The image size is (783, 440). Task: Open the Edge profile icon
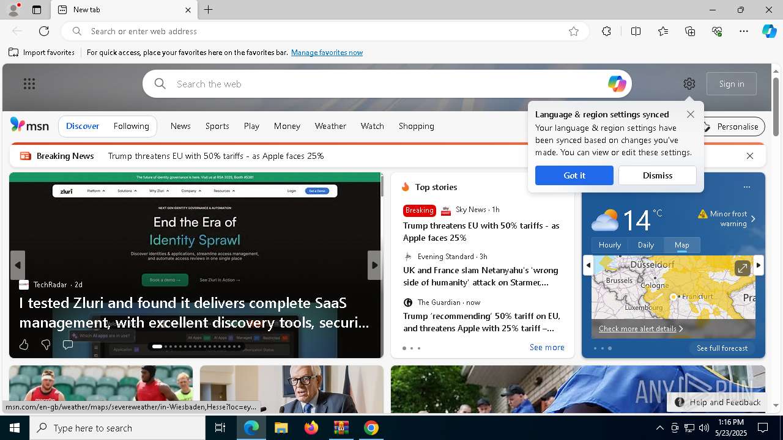13,10
